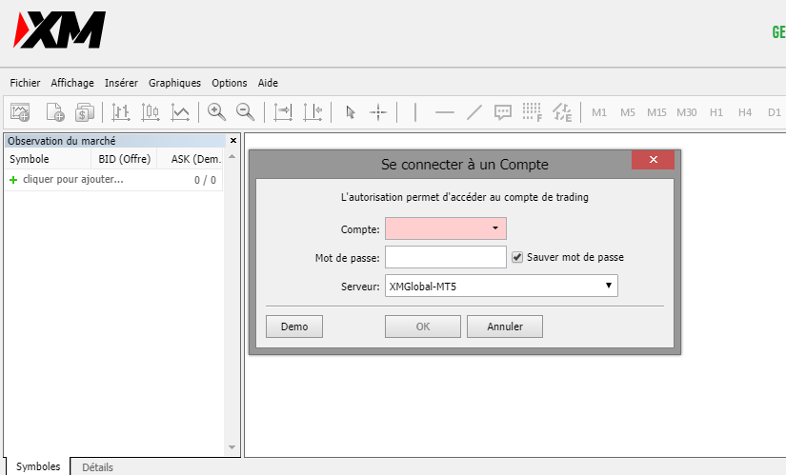Click the Demo button
This screenshot has width=786, height=475.
click(x=294, y=327)
